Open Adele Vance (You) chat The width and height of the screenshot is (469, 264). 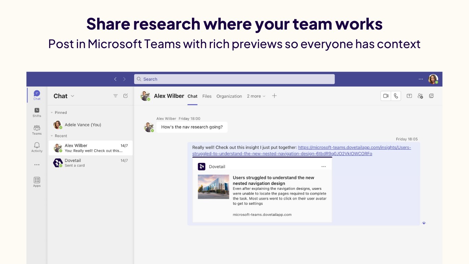pyautogui.click(x=90, y=125)
